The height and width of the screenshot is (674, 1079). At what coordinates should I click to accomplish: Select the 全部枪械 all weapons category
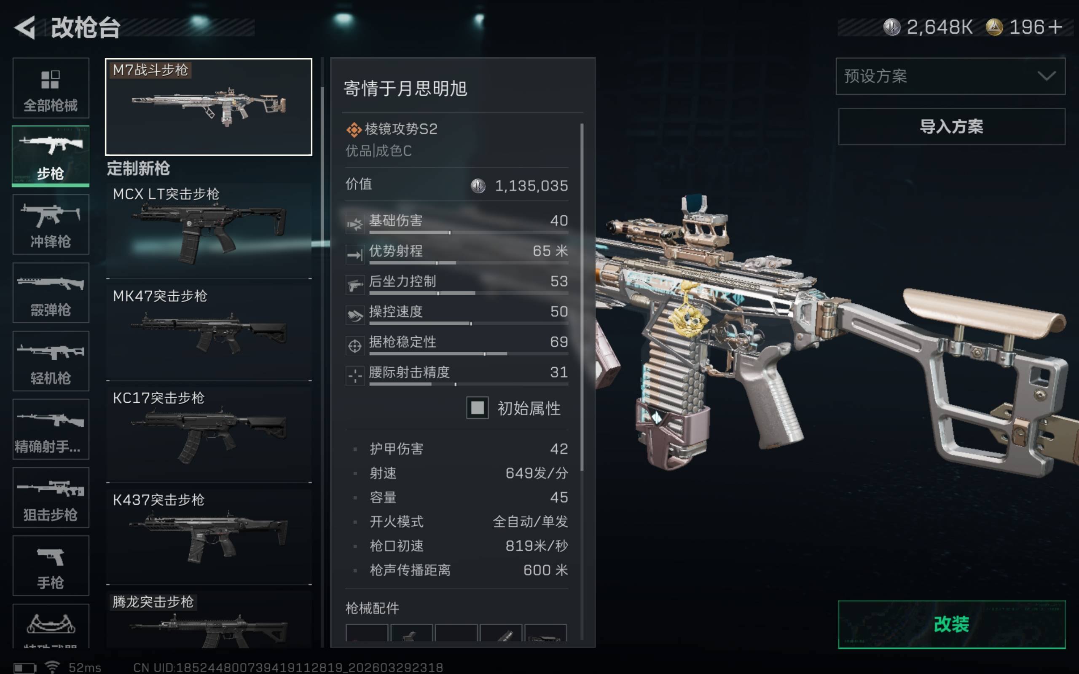click(51, 88)
